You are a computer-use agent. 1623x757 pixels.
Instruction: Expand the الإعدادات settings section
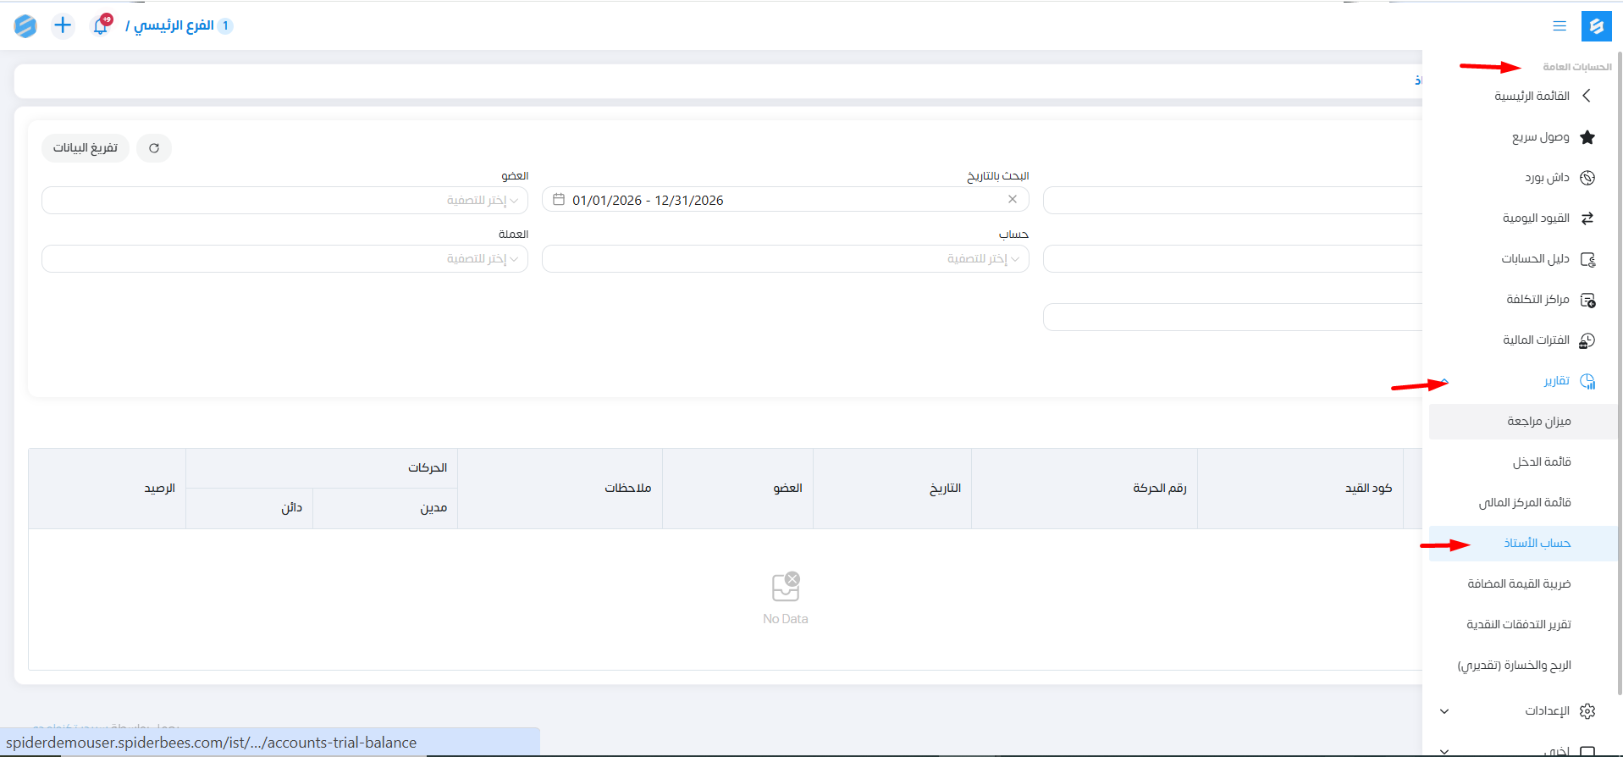pyautogui.click(x=1444, y=711)
